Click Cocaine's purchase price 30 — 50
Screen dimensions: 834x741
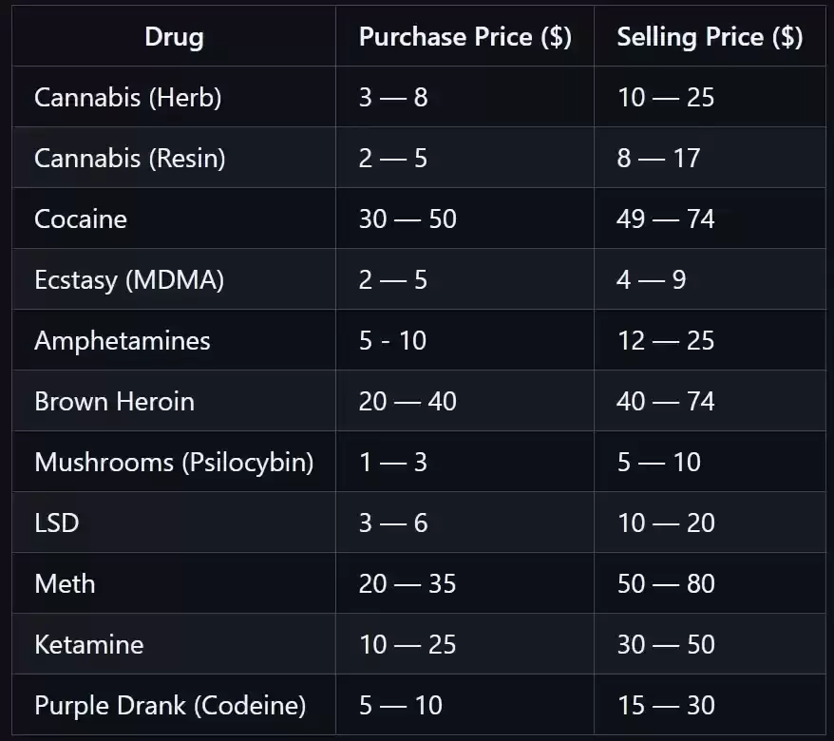click(408, 218)
